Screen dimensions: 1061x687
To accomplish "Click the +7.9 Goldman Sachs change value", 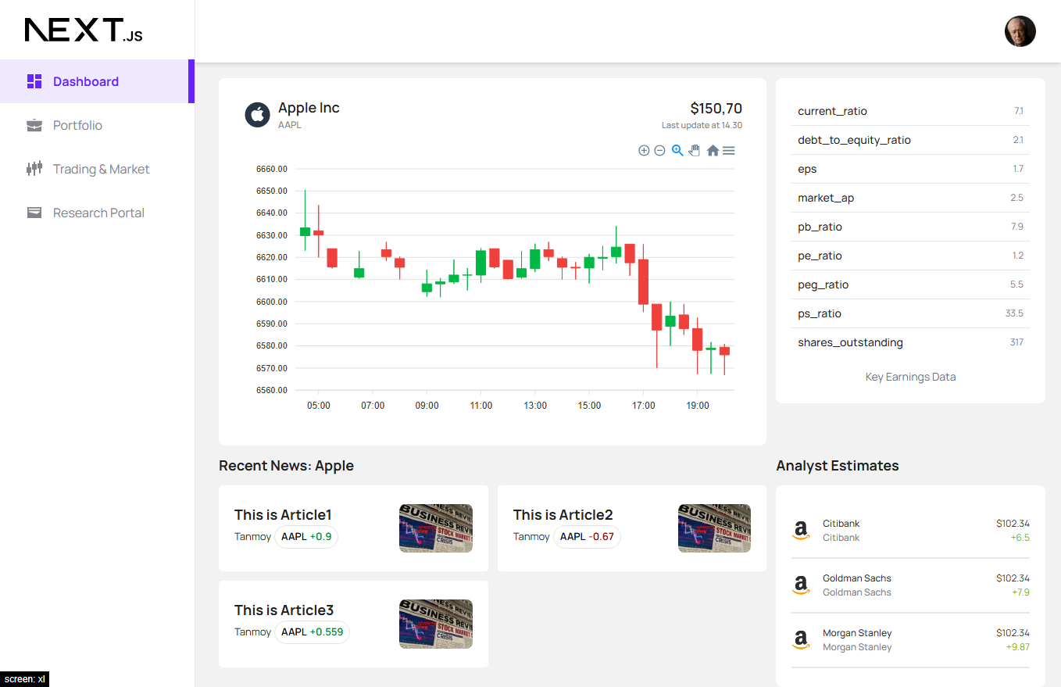I will pos(1020,592).
